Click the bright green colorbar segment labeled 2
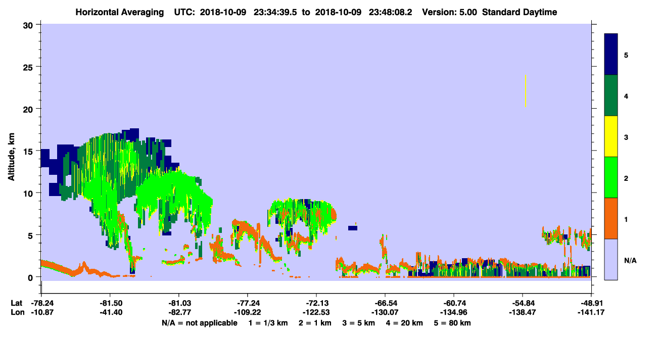Image resolution: width=657 pixels, height=337 pixels. coord(611,177)
